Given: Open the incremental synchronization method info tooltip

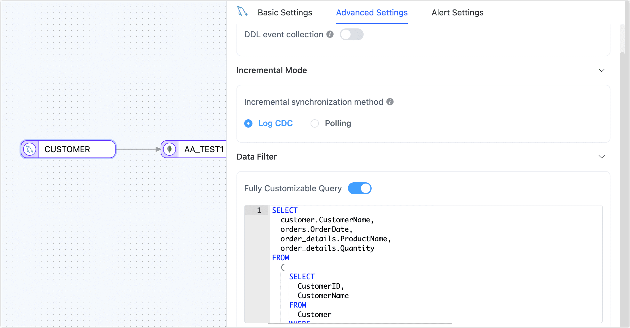Looking at the screenshot, I should pyautogui.click(x=391, y=102).
